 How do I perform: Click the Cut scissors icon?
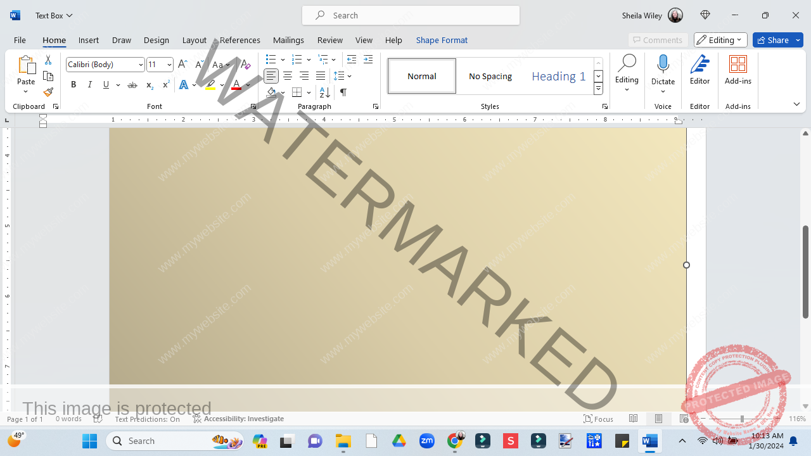tap(48, 60)
